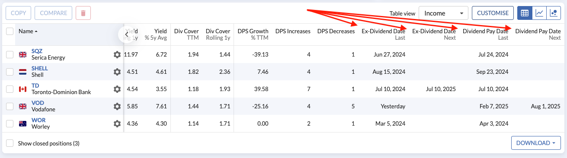Click DPS Growth value -39.13

pyautogui.click(x=260, y=54)
